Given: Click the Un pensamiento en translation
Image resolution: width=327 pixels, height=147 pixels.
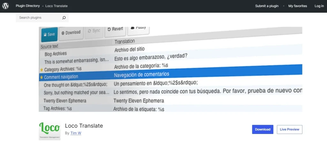Looking at the screenshot, I should click(x=156, y=83).
